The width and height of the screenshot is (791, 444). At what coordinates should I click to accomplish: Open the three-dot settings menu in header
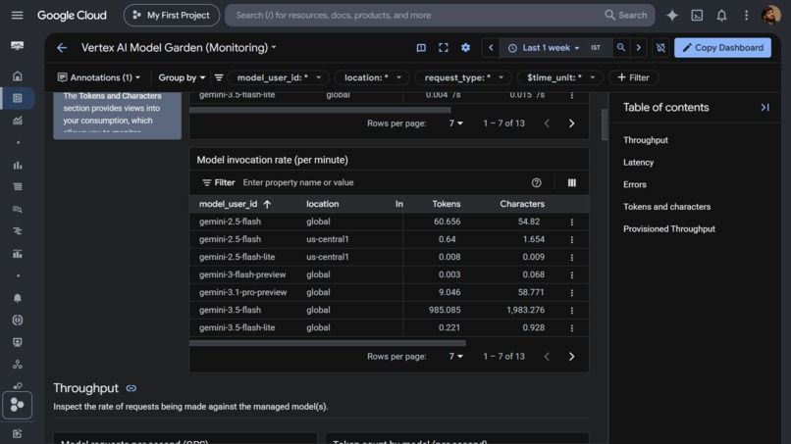tap(746, 15)
